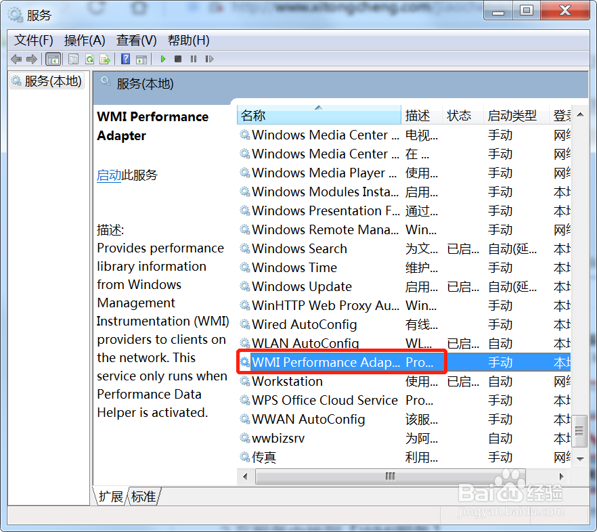Toggle the show/hide action pane icon

click(141, 59)
